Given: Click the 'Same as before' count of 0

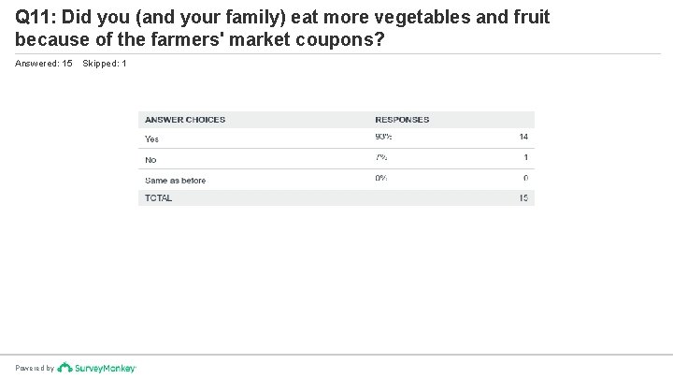Looking at the screenshot, I should [526, 179].
